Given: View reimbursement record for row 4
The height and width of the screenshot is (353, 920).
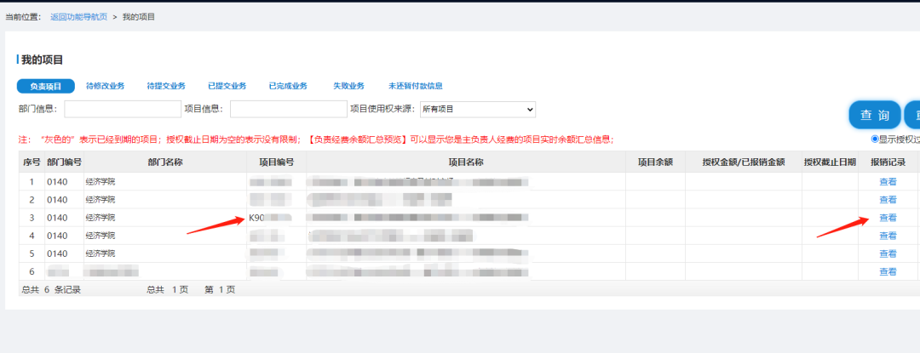Looking at the screenshot, I should pyautogui.click(x=888, y=236).
